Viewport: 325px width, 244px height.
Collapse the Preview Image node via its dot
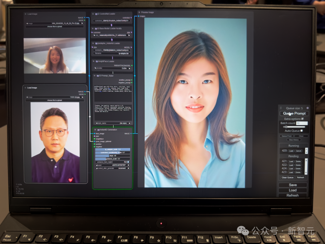[139, 12]
